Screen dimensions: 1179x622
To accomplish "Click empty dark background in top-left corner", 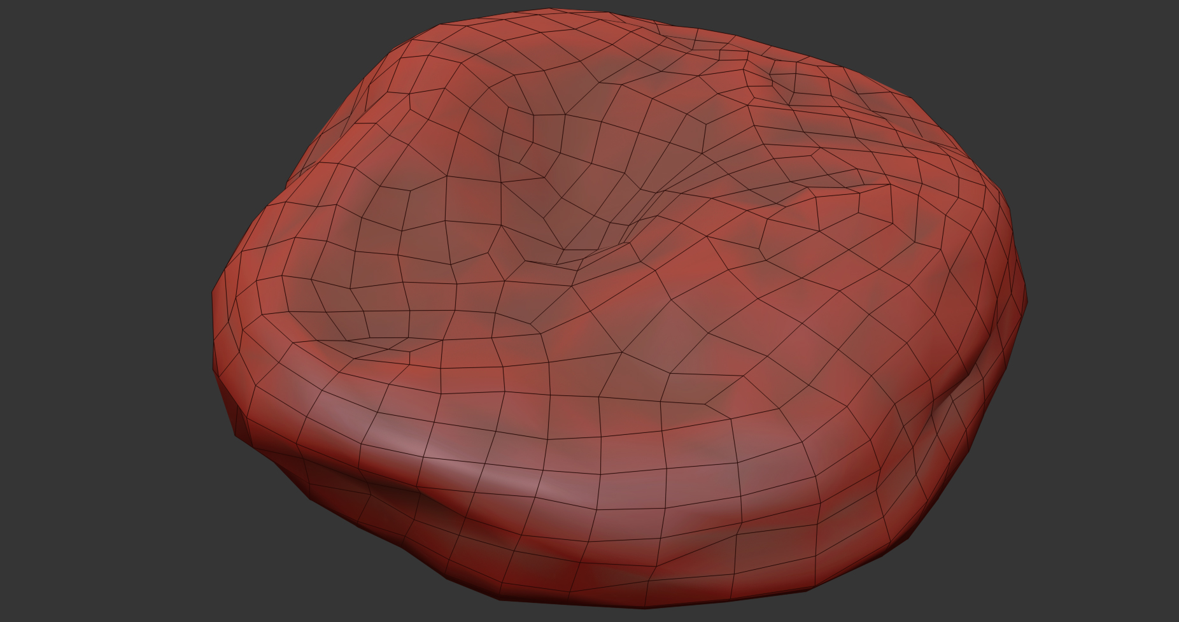I will pos(64,51).
